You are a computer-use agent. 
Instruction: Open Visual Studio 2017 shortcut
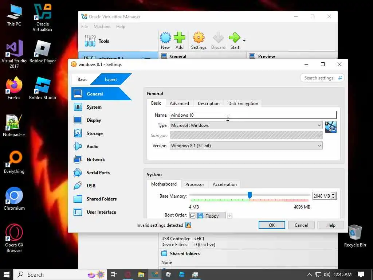coord(14,54)
